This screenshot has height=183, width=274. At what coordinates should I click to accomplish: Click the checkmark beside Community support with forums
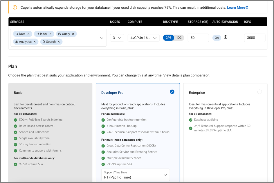click(16, 151)
